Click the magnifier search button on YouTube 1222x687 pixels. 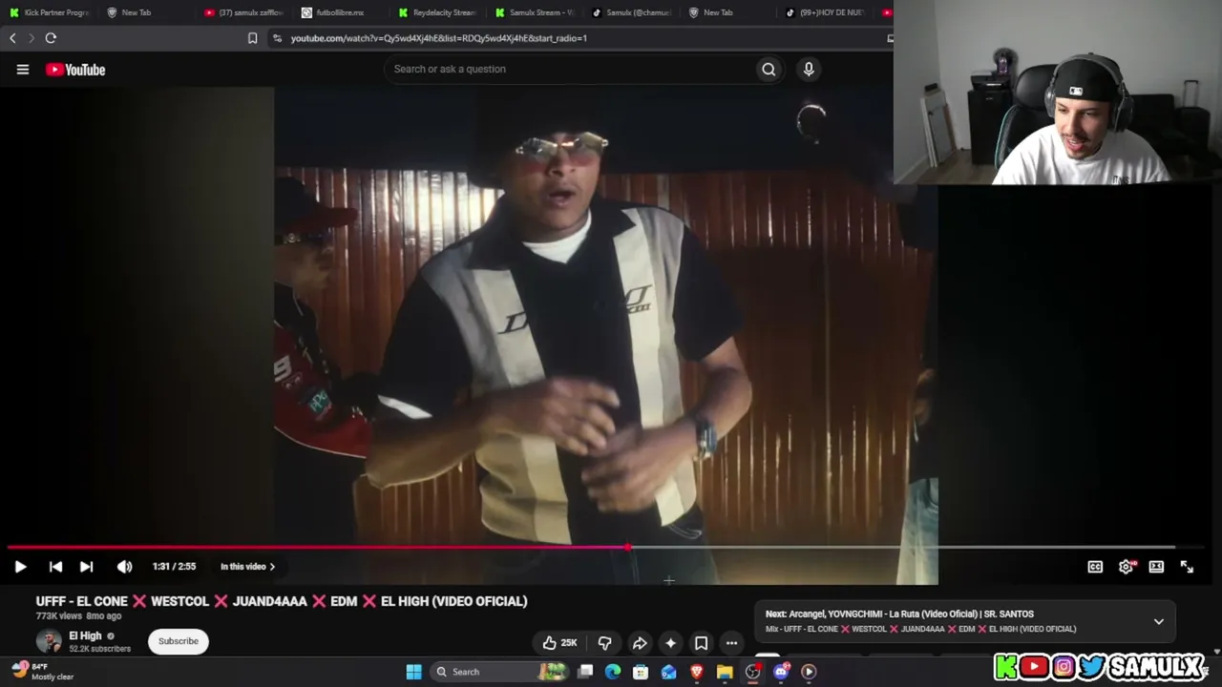pos(769,69)
